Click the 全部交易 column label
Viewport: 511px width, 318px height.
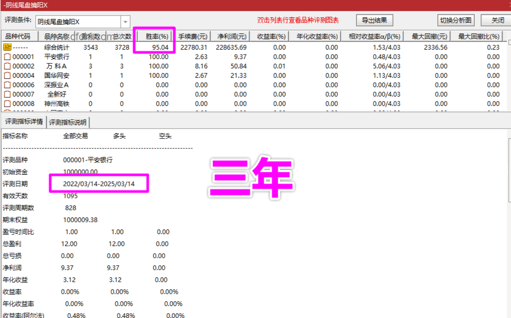click(75, 136)
